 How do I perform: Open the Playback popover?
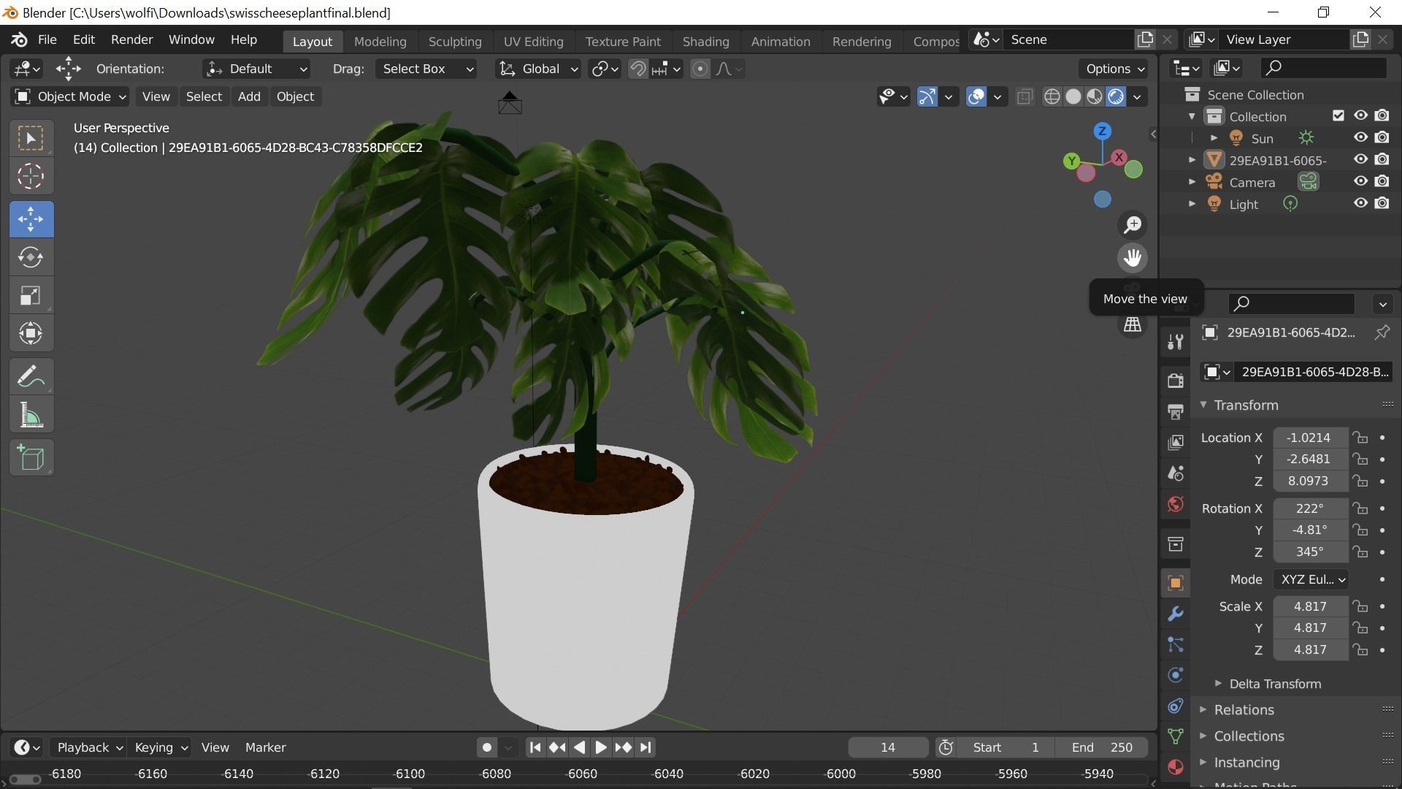[89, 747]
